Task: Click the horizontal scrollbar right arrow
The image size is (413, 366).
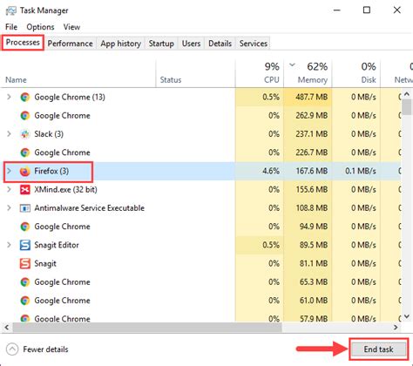Action: pos(396,328)
